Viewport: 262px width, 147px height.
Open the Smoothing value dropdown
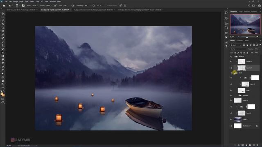click(x=90, y=5)
